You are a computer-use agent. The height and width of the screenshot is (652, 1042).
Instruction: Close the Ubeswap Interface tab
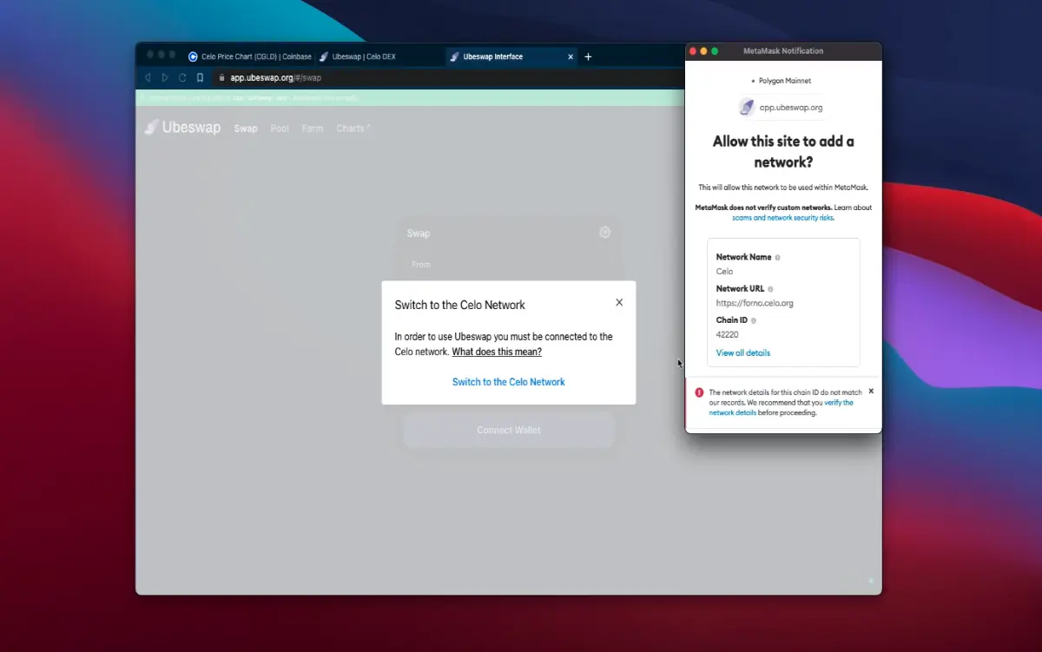click(570, 56)
